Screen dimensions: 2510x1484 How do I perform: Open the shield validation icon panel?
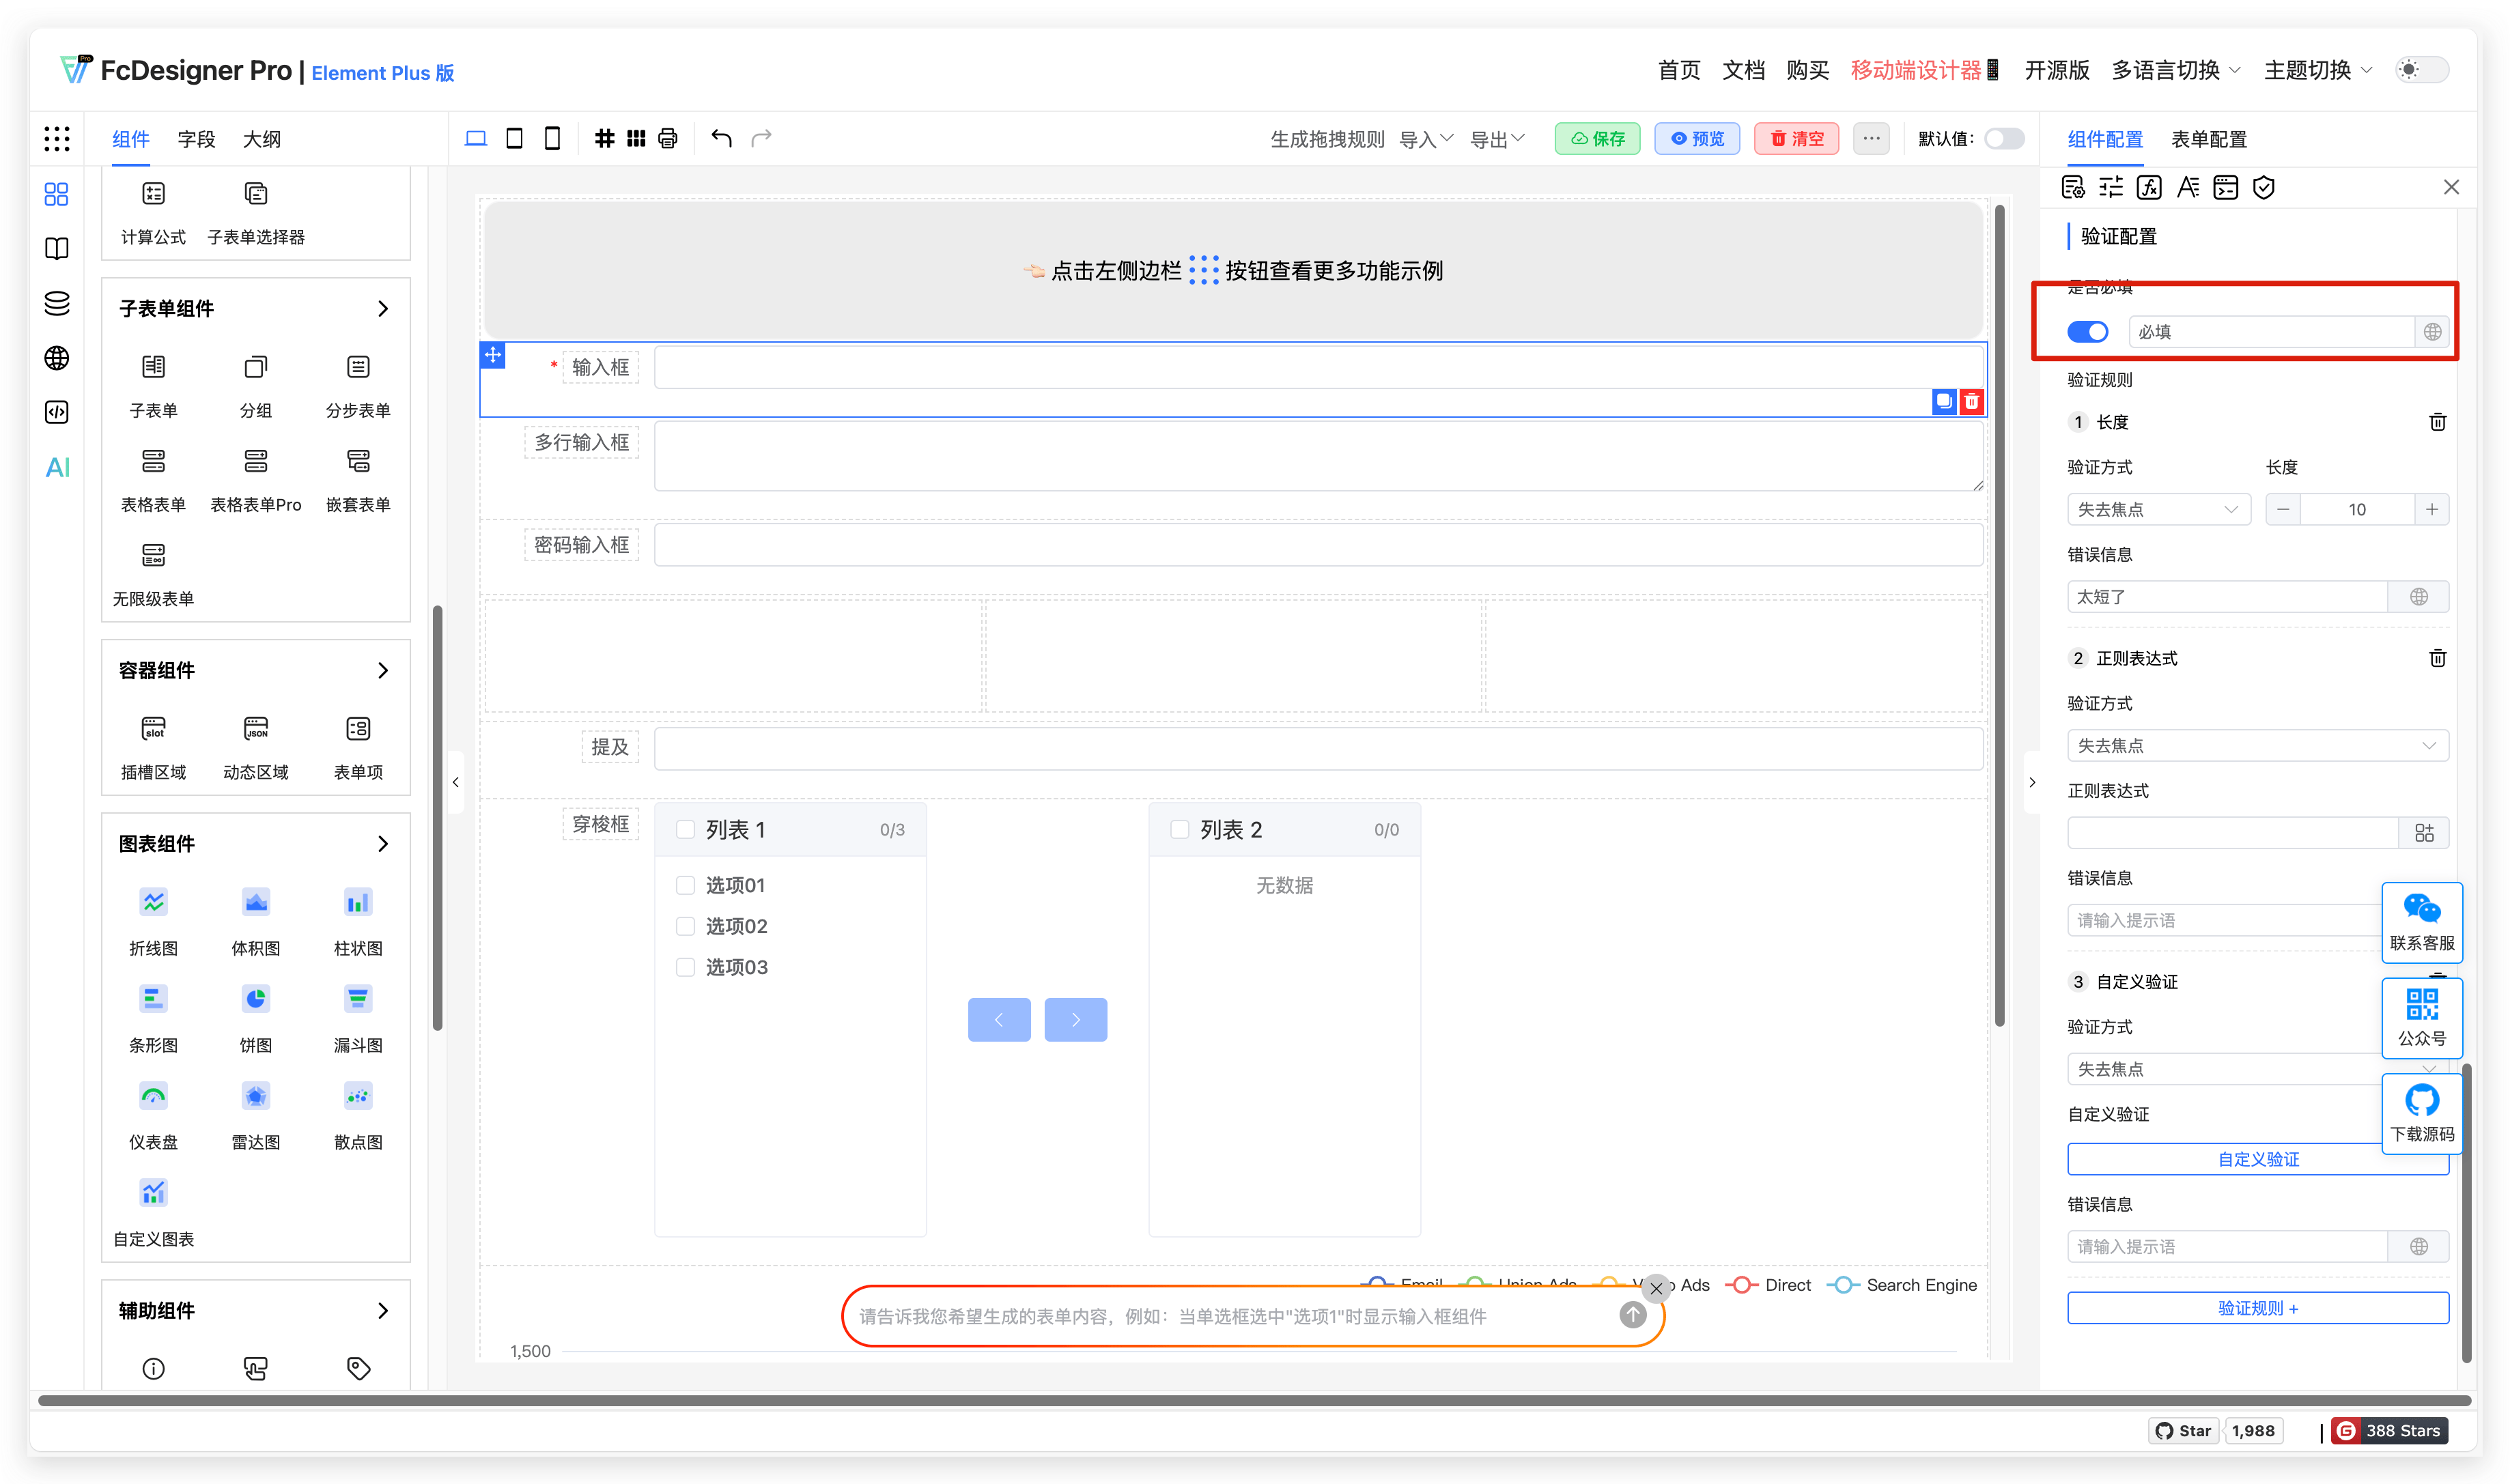(x=2264, y=187)
